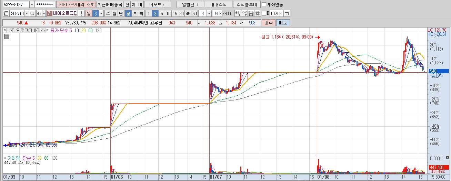The width and height of the screenshot is (451, 181).
Task: Click small square marker before 종가 단순
Action: 47,30
